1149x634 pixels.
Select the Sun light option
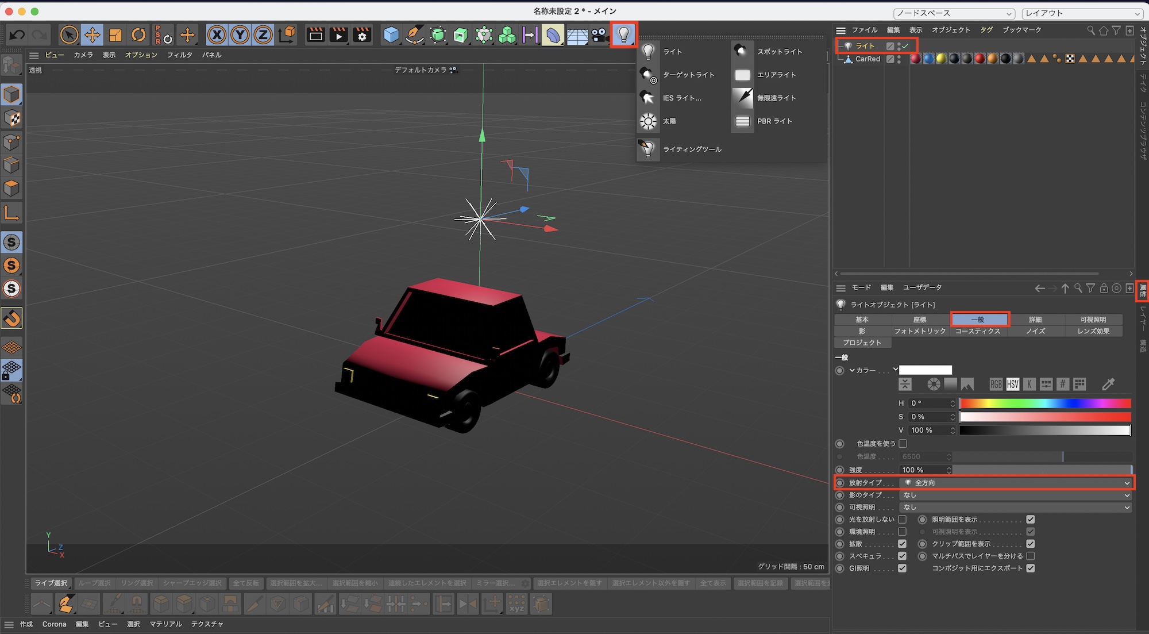point(669,121)
